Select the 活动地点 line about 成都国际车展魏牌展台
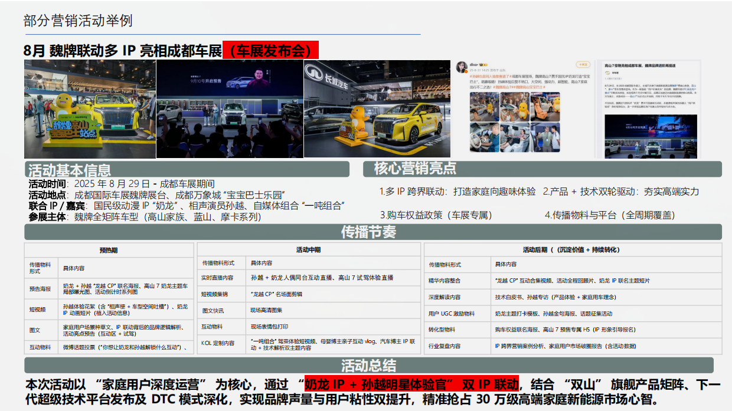The image size is (732, 411). (x=157, y=195)
